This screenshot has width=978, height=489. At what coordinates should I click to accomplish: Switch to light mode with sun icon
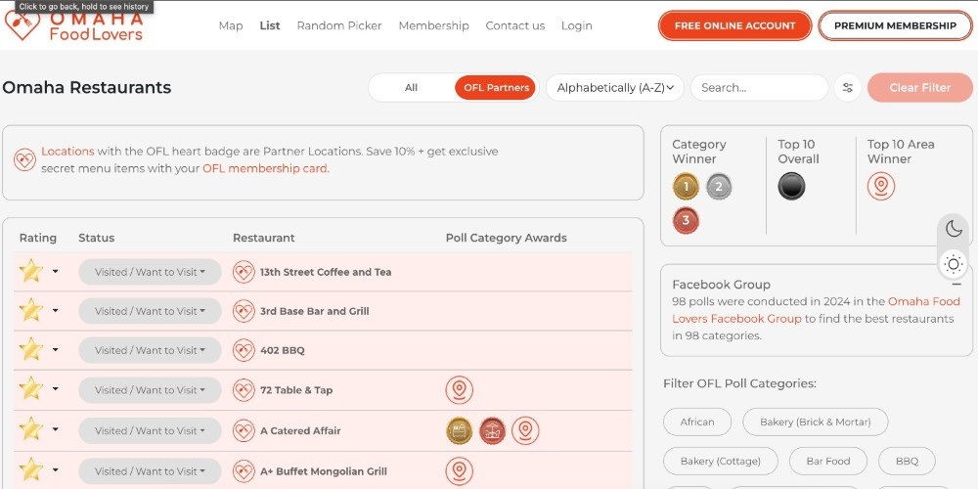(x=954, y=263)
